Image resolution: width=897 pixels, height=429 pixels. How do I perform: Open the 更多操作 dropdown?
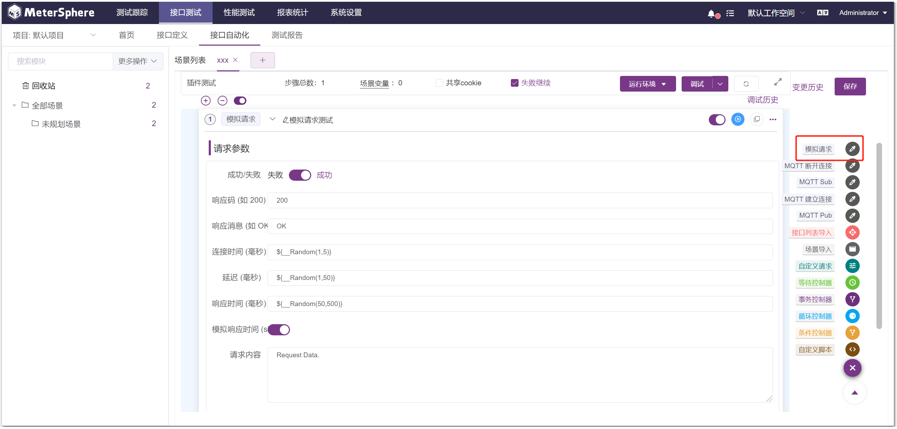[x=138, y=61]
